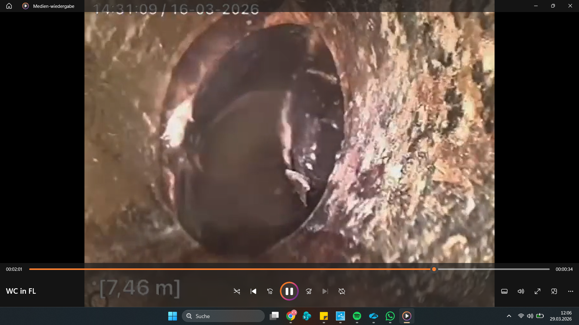Switch to mini player view
Viewport: 579px width, 325px height.
pos(554,291)
